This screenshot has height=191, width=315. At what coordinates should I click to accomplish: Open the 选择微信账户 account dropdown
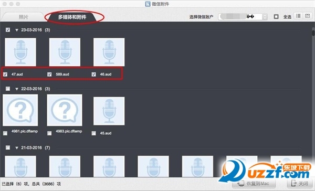[243, 17]
